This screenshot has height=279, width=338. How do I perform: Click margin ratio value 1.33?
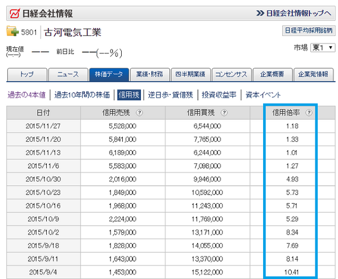coord(292,139)
